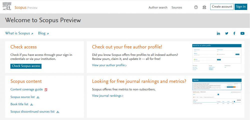The width and height of the screenshot is (250, 120).
Task: Open Scopus YouTube channel icon
Action: pos(242,33)
